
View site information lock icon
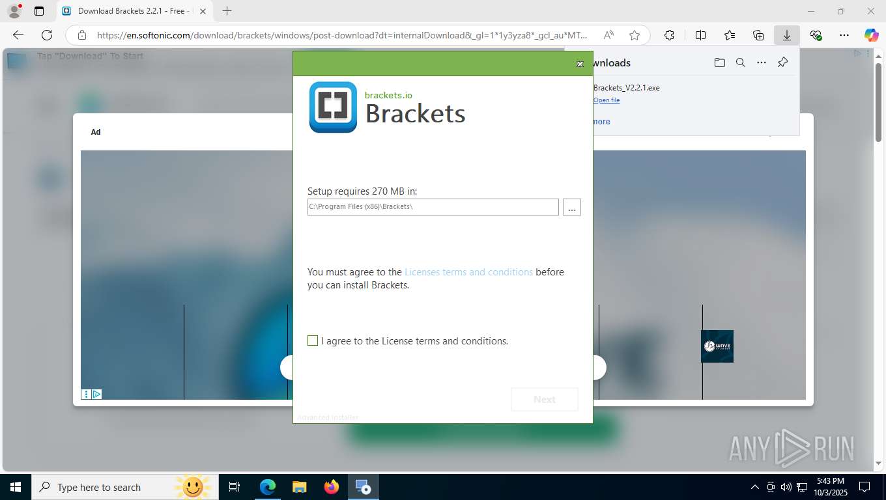coord(81,35)
